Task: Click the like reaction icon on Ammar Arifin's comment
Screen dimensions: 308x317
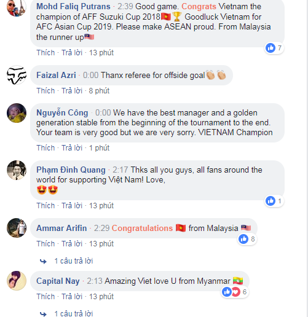Action: 243,239
